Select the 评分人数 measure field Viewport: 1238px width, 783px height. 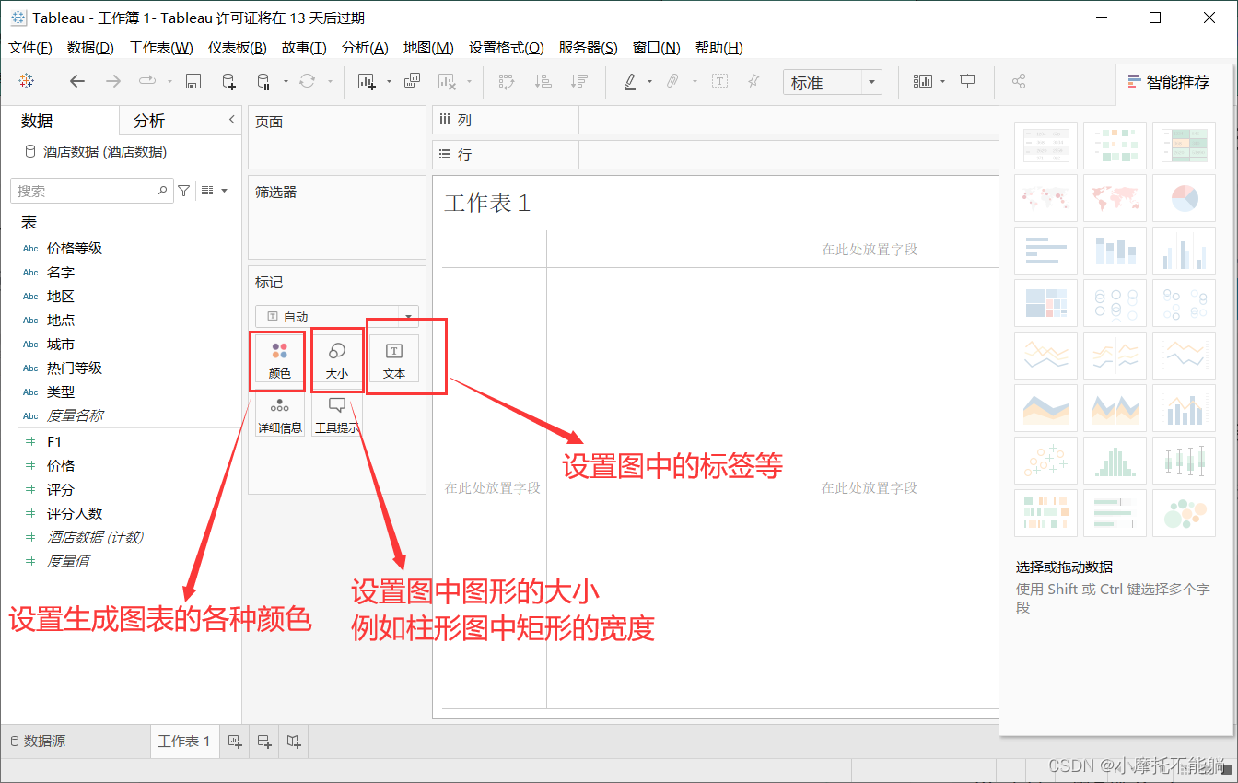[75, 513]
